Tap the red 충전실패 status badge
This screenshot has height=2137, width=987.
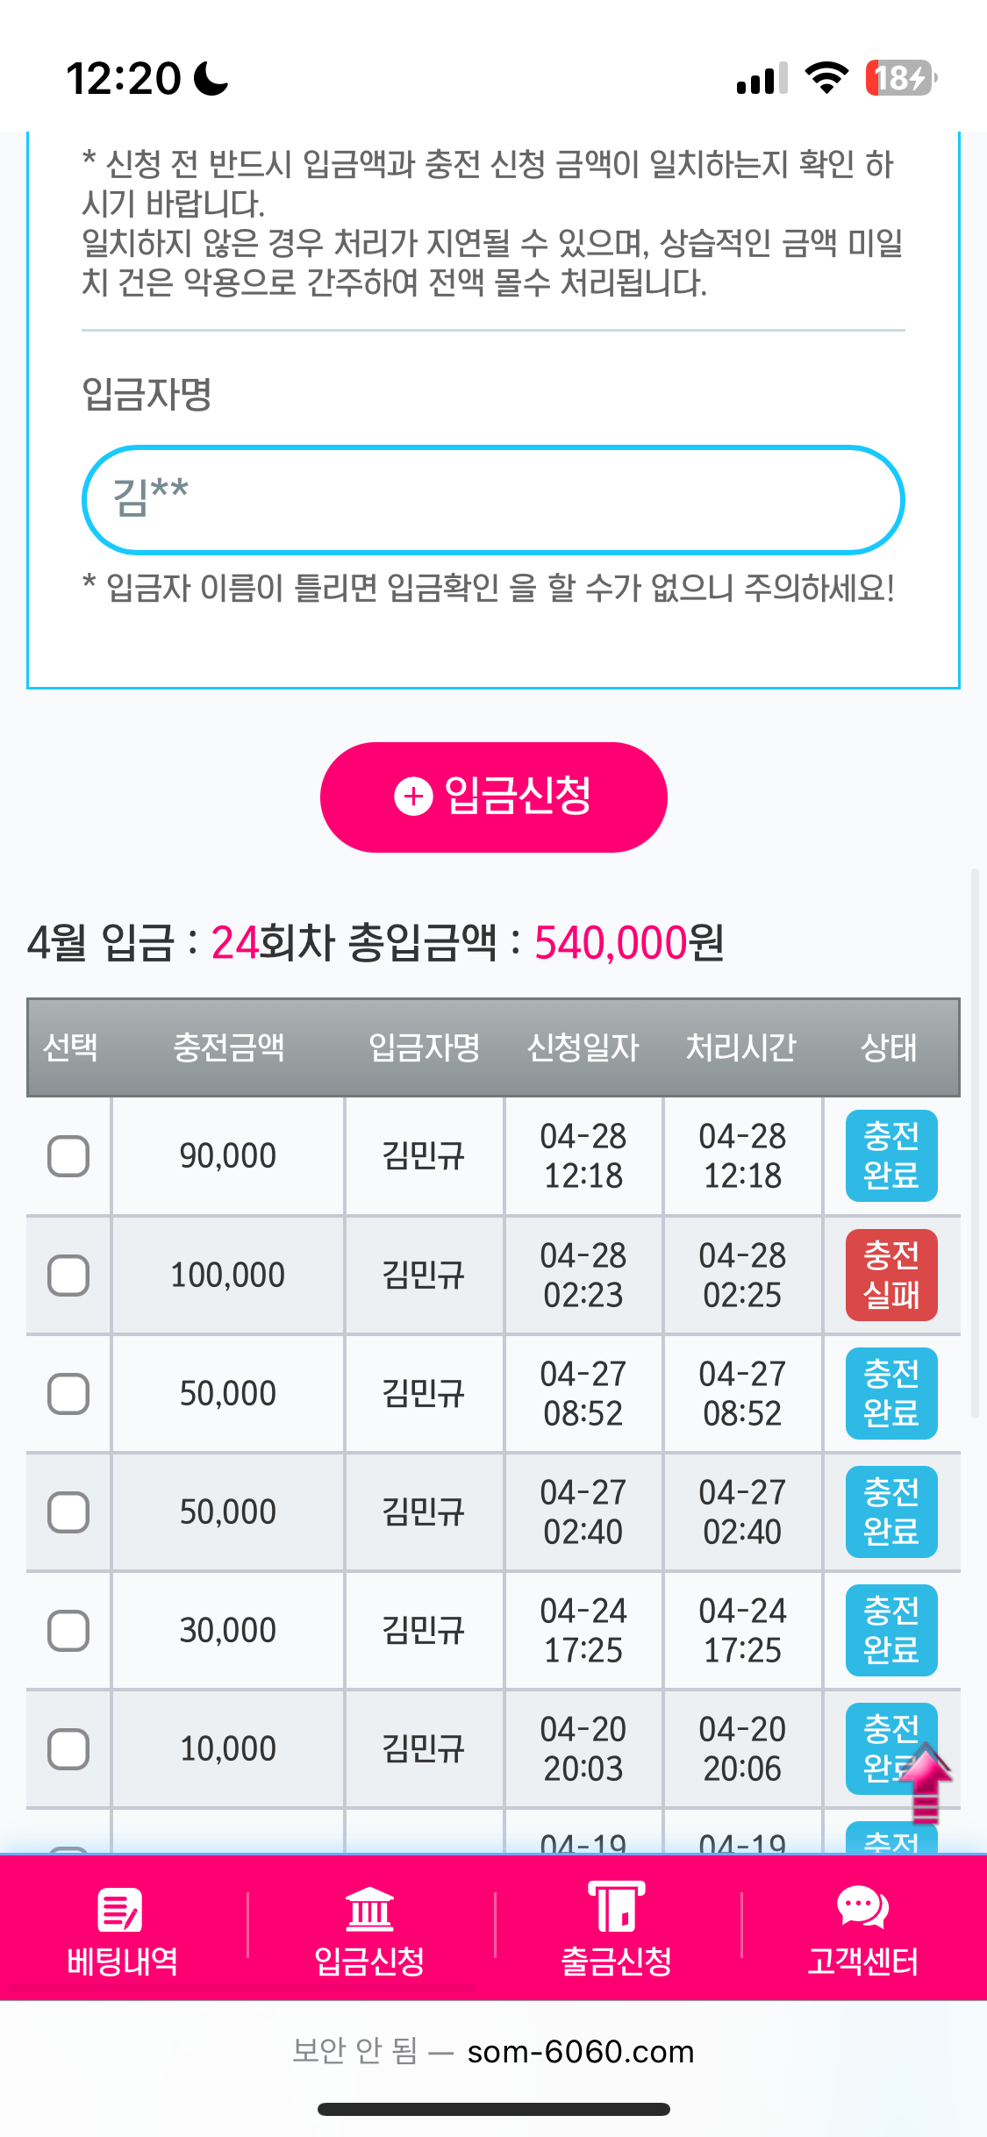tap(890, 1275)
